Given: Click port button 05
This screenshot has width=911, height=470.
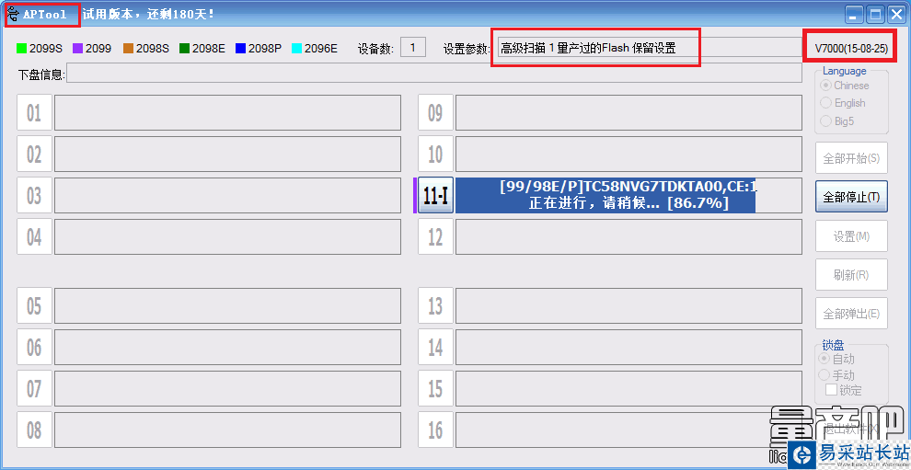Looking at the screenshot, I should [x=34, y=305].
